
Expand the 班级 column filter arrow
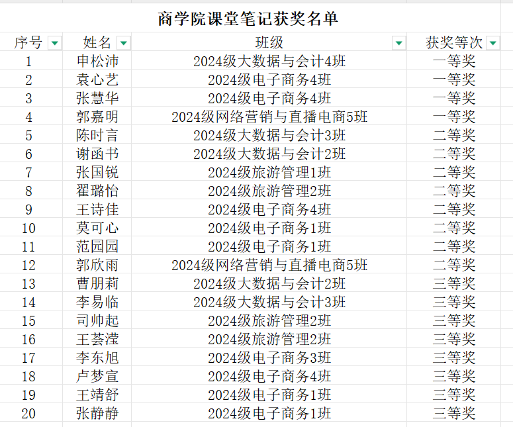tap(398, 43)
